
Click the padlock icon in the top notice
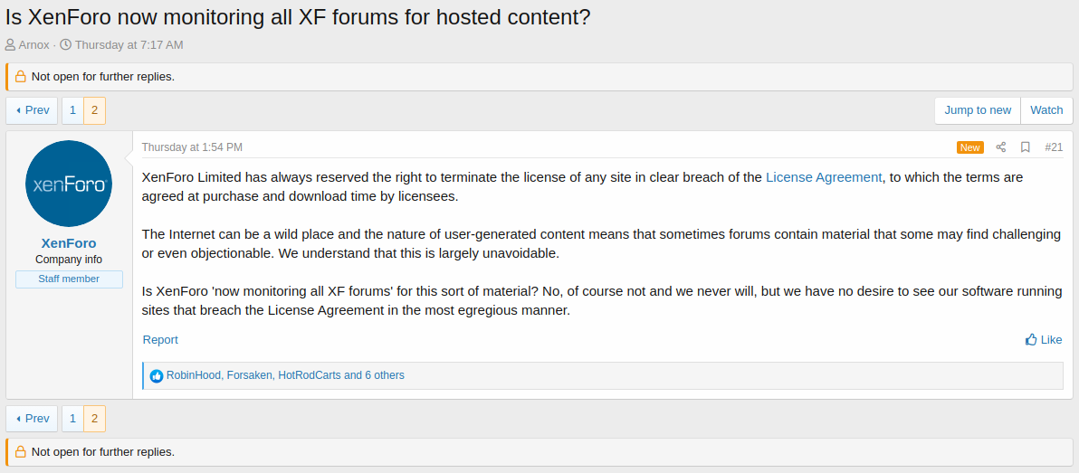coord(20,77)
